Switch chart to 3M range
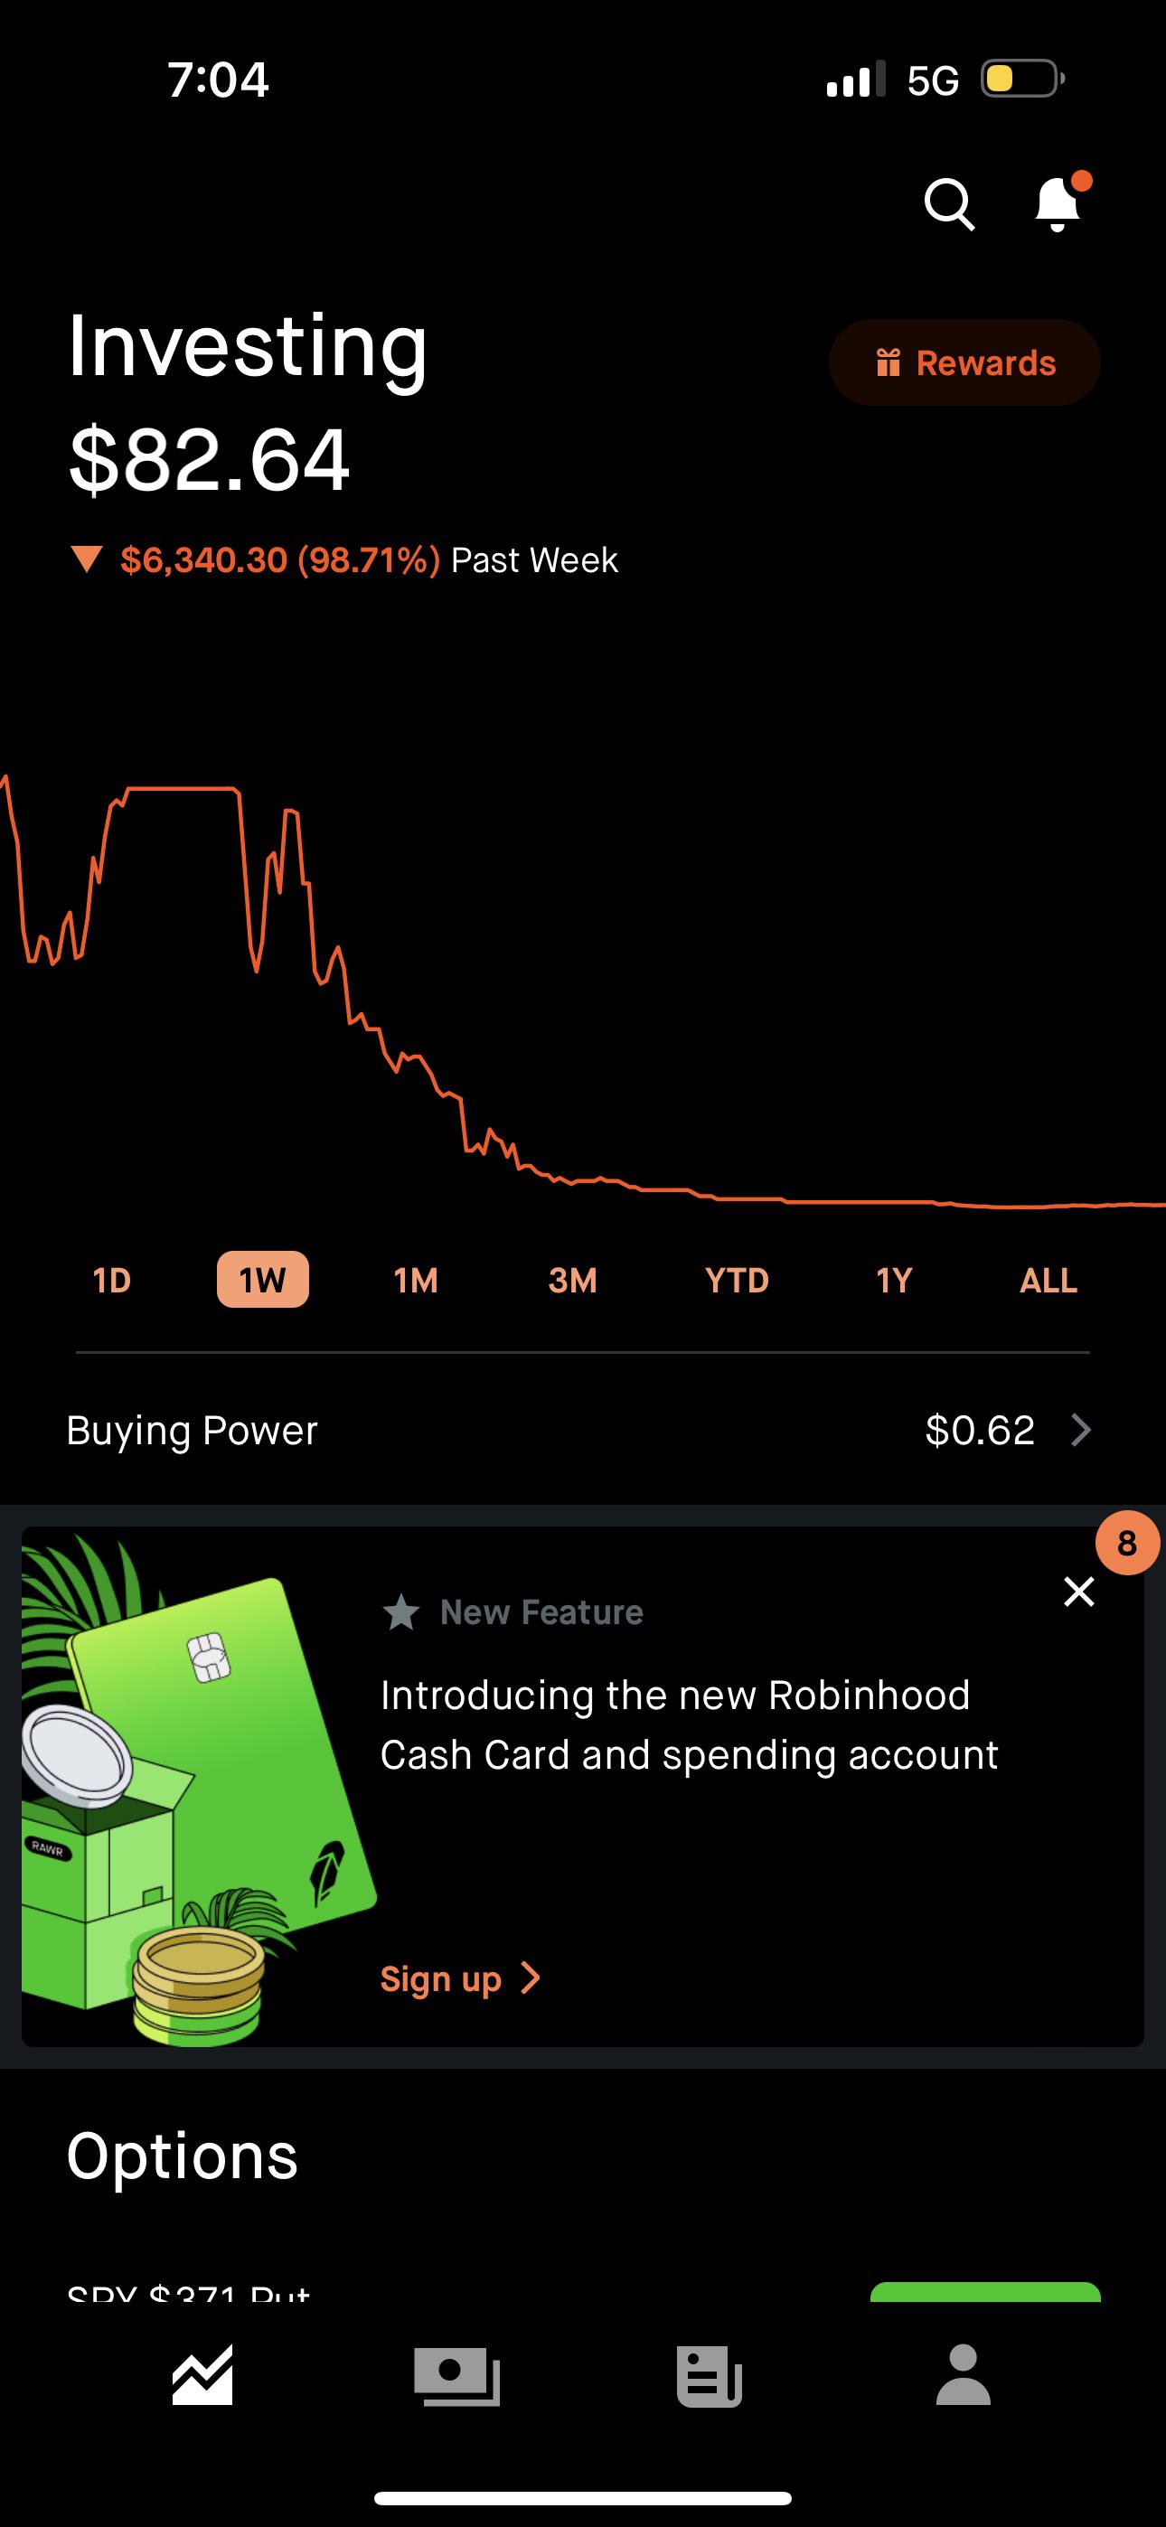Image resolution: width=1166 pixels, height=2527 pixels. coord(572,1280)
